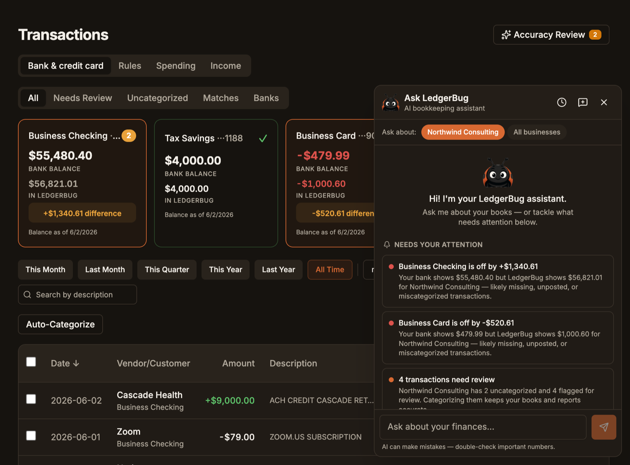Screen dimensions: 630x465
Task: Click the bell icon beside Needs Your Attention
Action: [387, 245]
